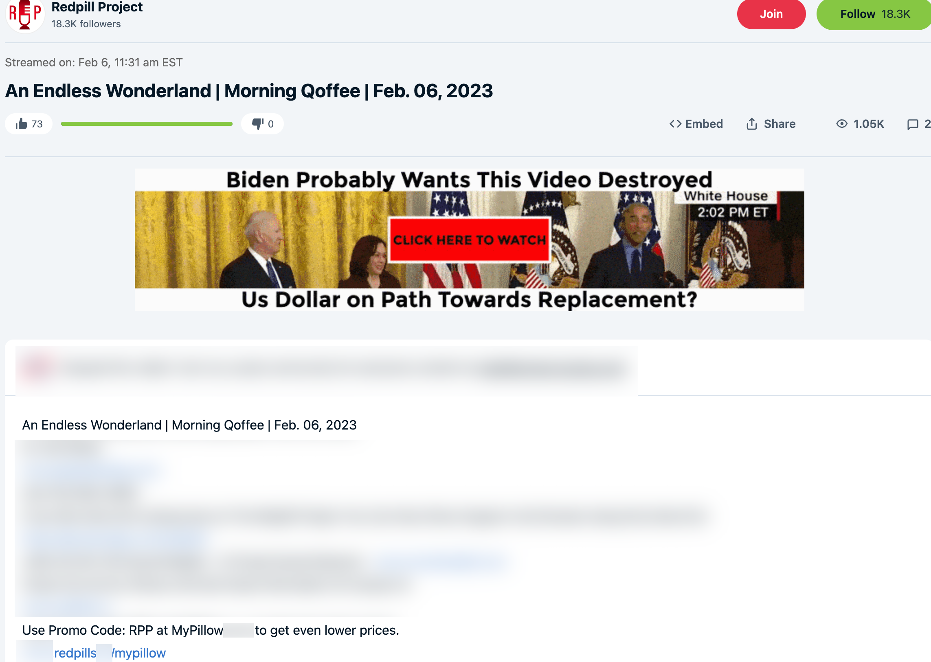Click the embed code brackets icon
931x662 pixels.
click(x=675, y=124)
